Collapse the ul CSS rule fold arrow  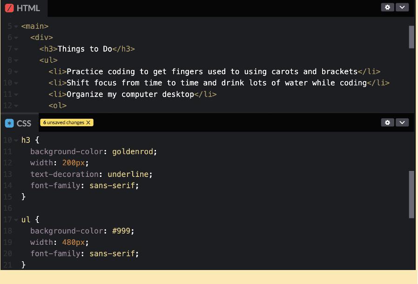(15, 219)
